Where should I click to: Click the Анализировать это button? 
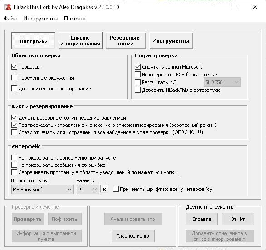pos(133,219)
